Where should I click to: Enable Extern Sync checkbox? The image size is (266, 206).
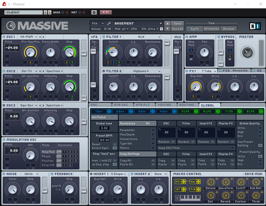[115, 148]
